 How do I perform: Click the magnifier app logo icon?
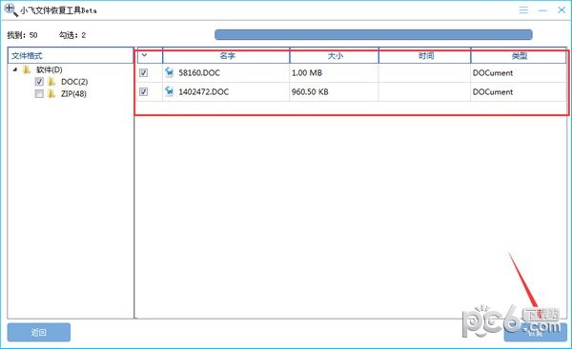10,10
